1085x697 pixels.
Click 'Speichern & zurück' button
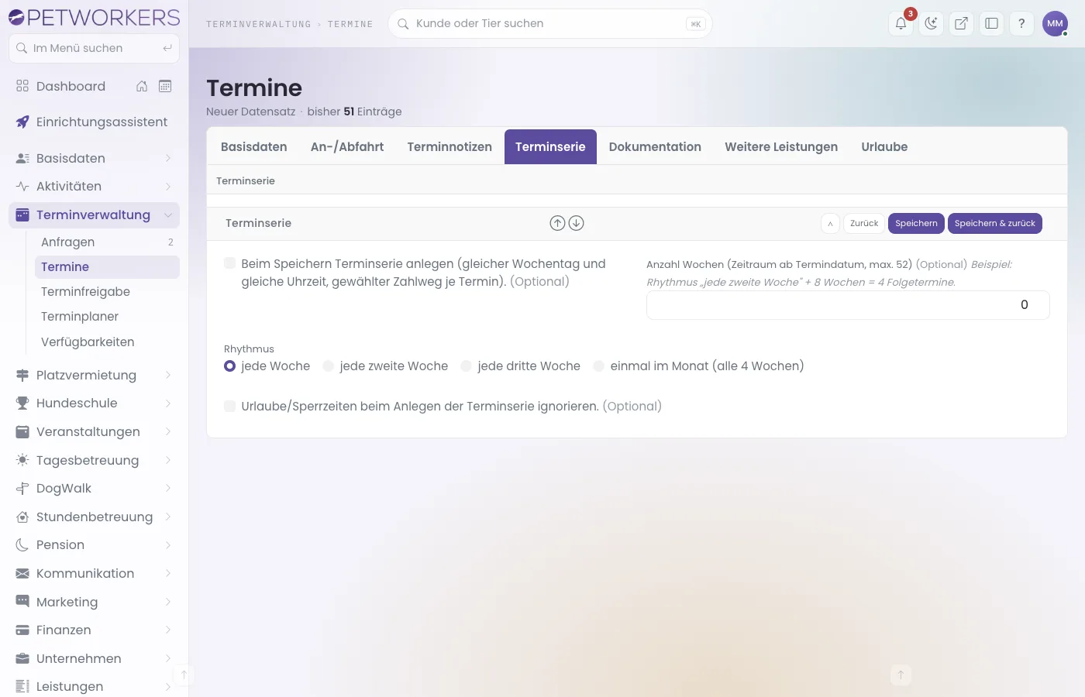tap(995, 223)
